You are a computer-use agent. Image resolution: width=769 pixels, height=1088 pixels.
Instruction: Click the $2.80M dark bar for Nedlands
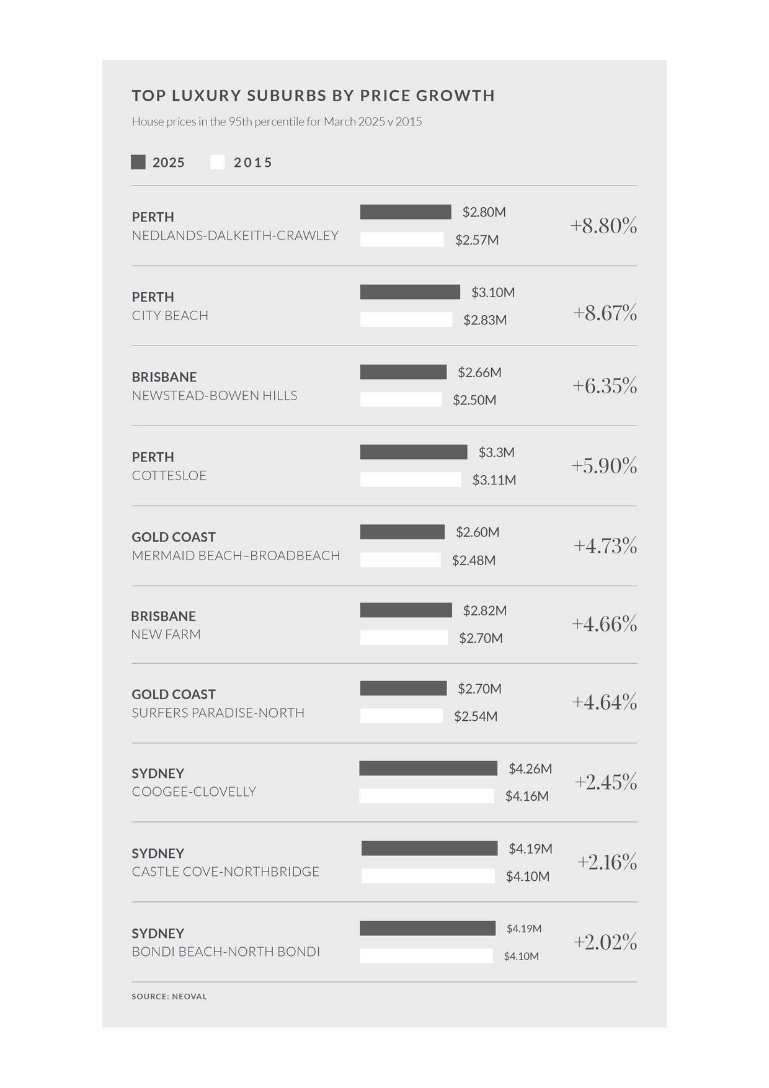coord(406,212)
